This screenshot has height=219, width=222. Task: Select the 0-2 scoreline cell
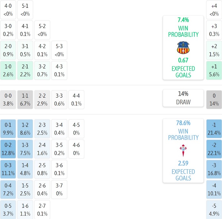tap(8, 149)
